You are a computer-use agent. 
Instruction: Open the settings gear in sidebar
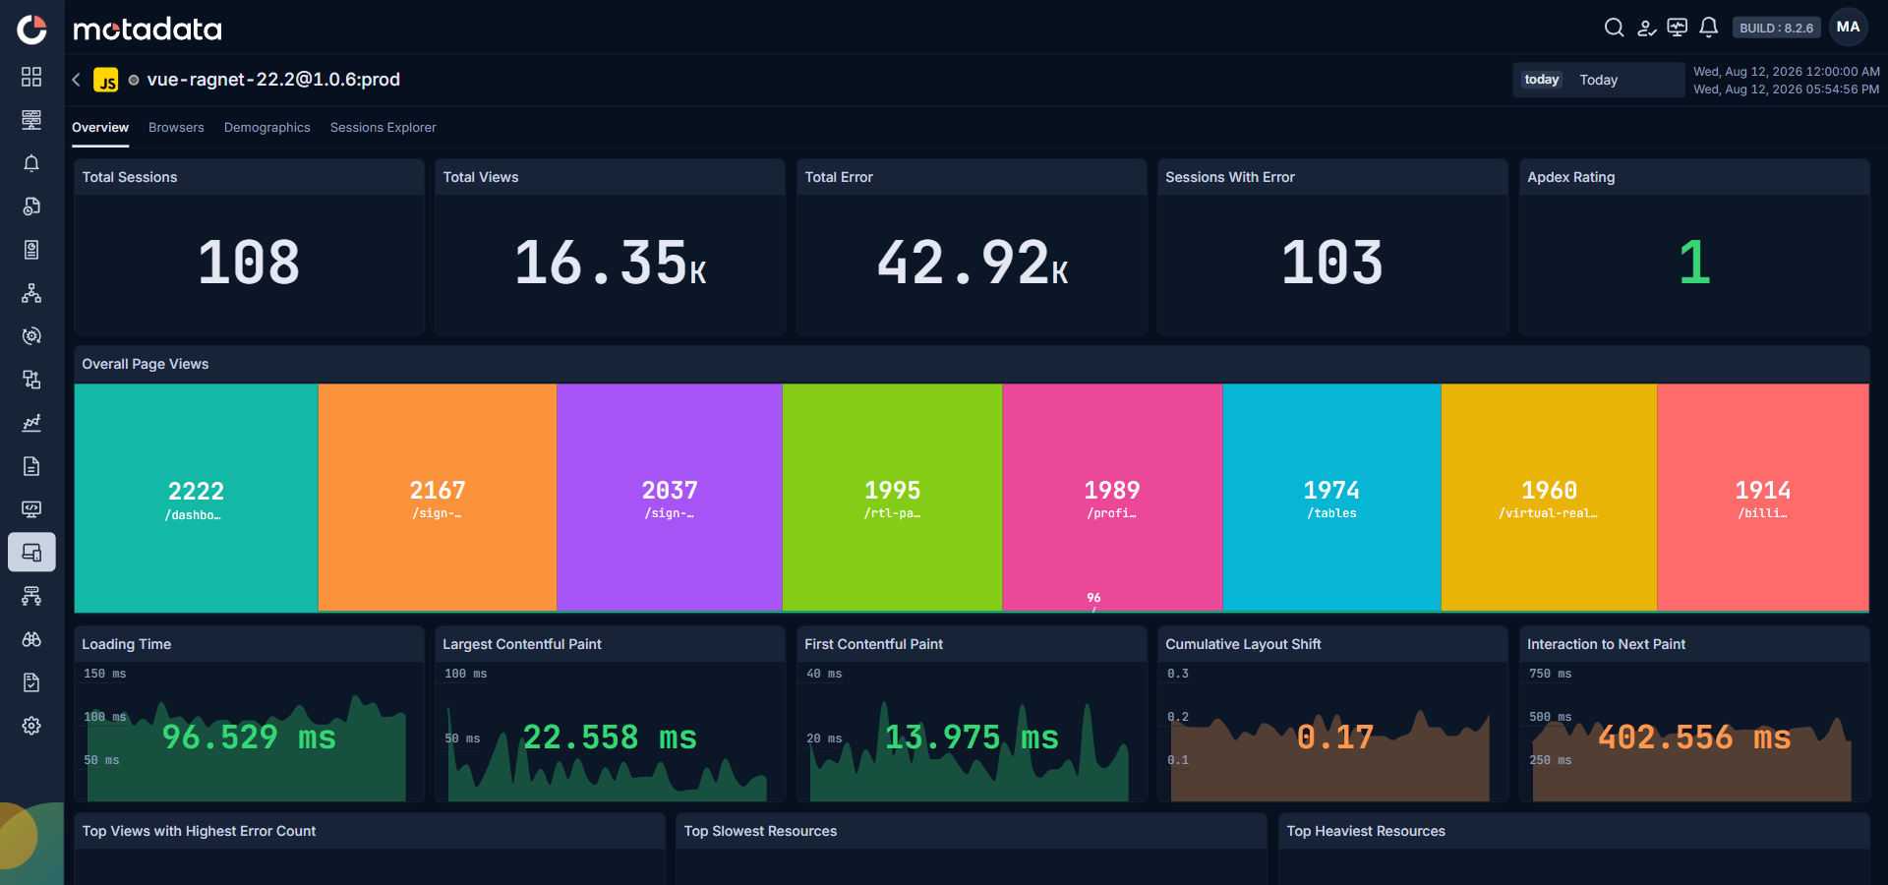[x=31, y=726]
